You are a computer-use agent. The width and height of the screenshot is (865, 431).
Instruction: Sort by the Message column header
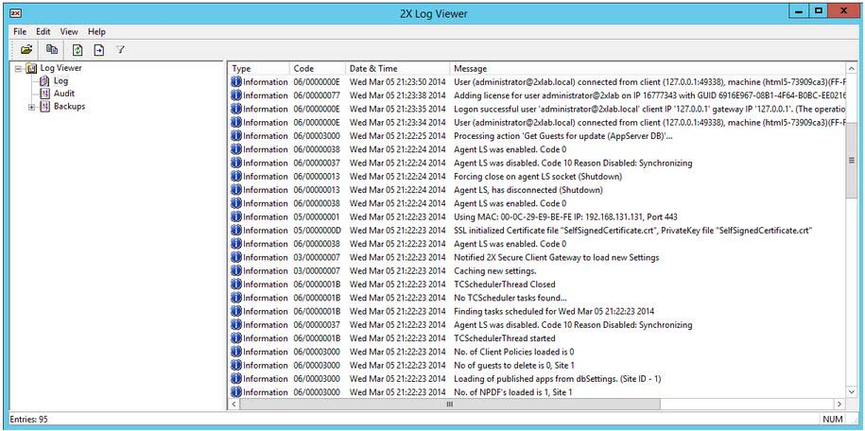pos(647,68)
